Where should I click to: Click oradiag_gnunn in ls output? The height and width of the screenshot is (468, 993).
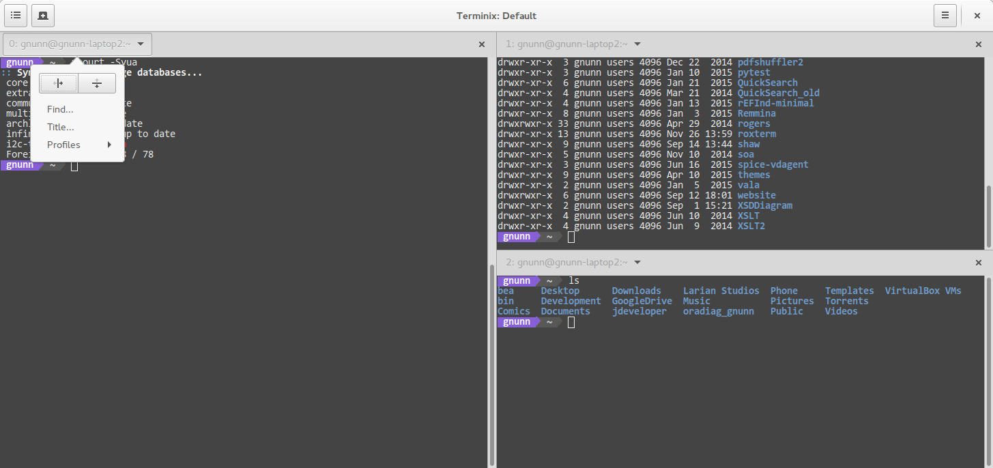(x=719, y=311)
